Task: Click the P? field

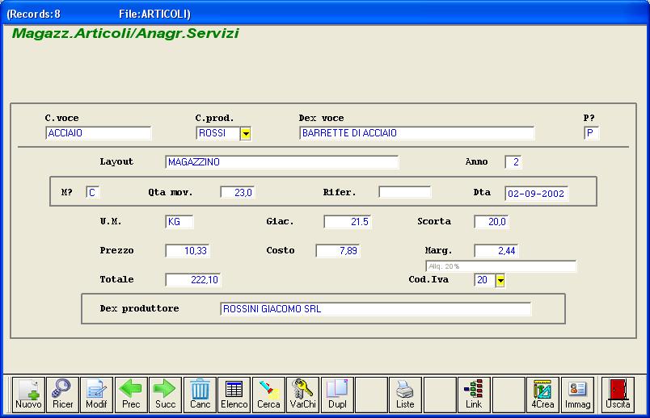Action: (591, 133)
